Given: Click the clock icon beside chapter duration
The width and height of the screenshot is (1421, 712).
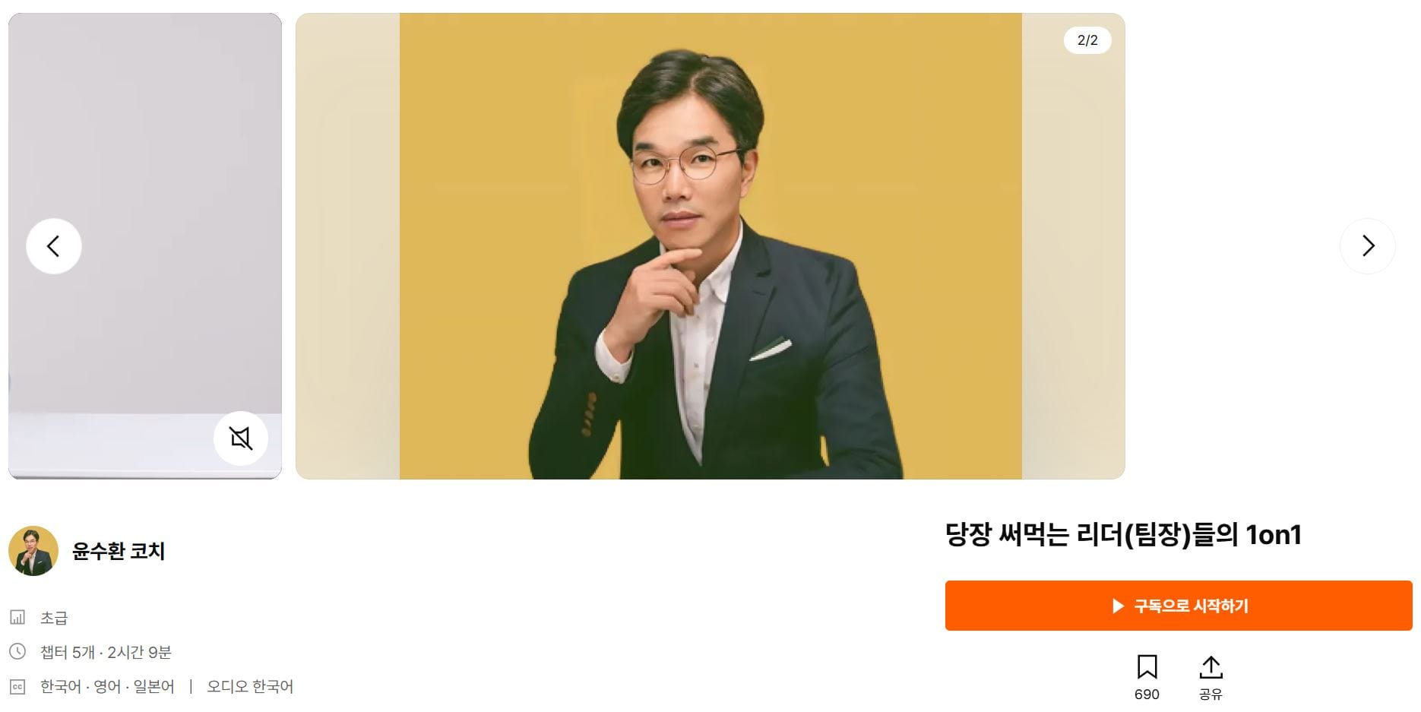Looking at the screenshot, I should (17, 651).
